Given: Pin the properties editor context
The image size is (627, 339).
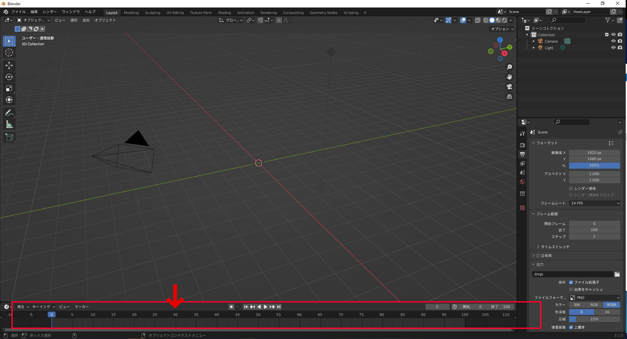Looking at the screenshot, I should [x=620, y=132].
